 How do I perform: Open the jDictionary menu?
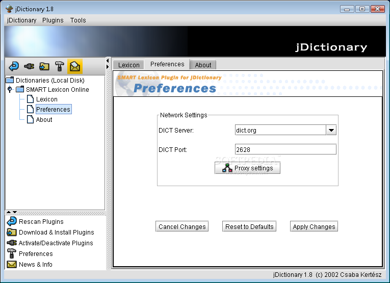coord(21,20)
